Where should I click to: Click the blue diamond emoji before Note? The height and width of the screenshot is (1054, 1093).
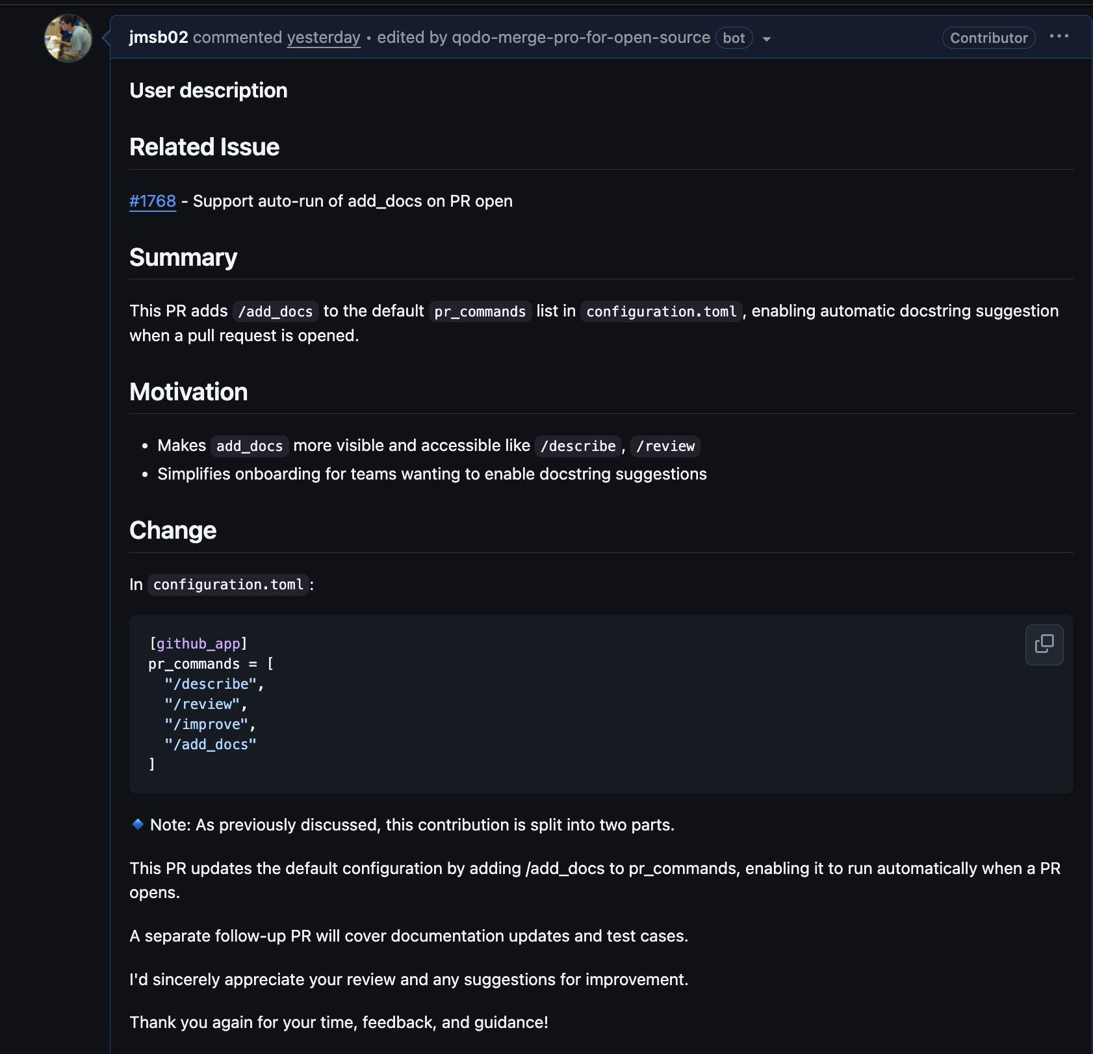coord(138,824)
